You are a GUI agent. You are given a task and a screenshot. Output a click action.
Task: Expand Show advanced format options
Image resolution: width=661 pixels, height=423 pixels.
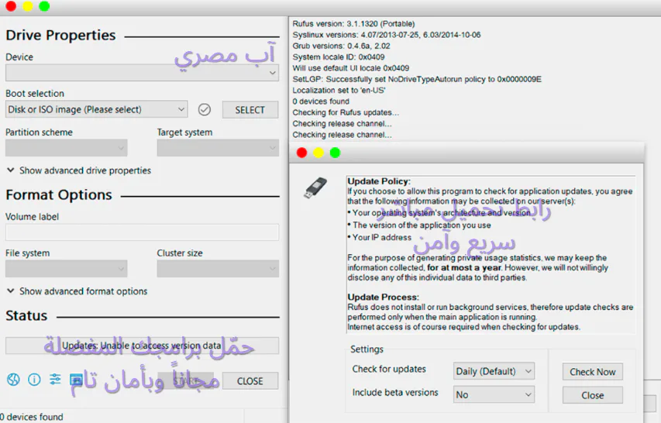click(77, 291)
